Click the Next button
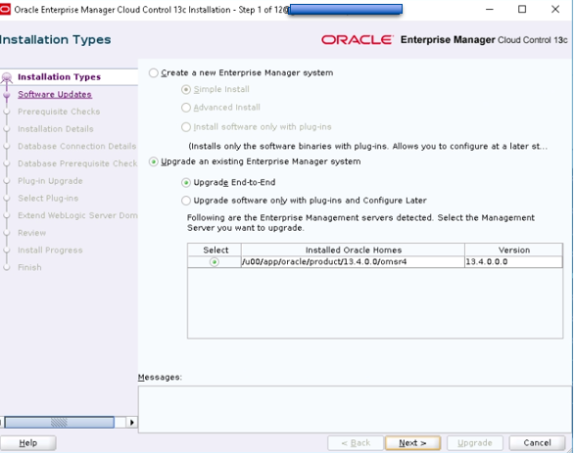 tap(413, 443)
